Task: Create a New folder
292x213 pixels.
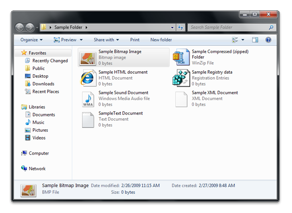Action: point(161,40)
